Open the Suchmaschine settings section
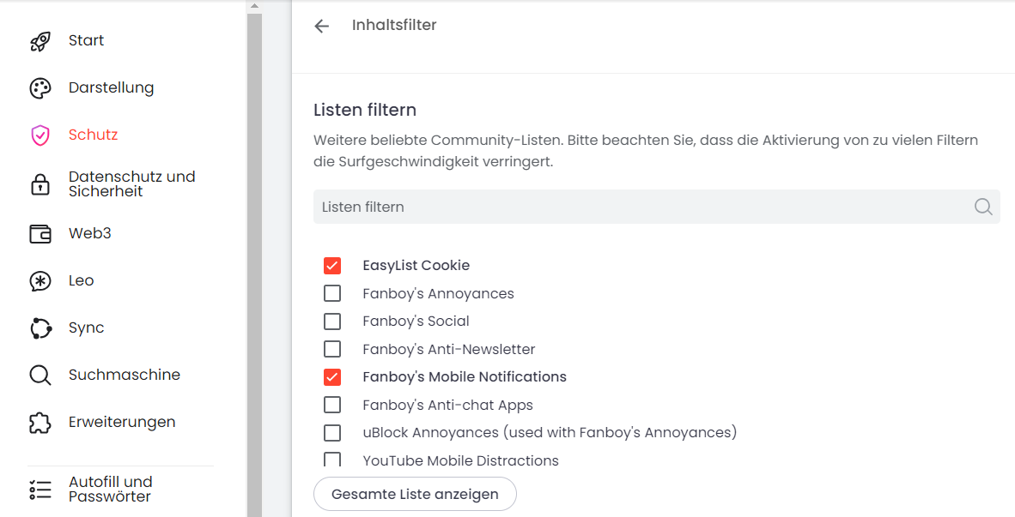The height and width of the screenshot is (517, 1015). 125,375
